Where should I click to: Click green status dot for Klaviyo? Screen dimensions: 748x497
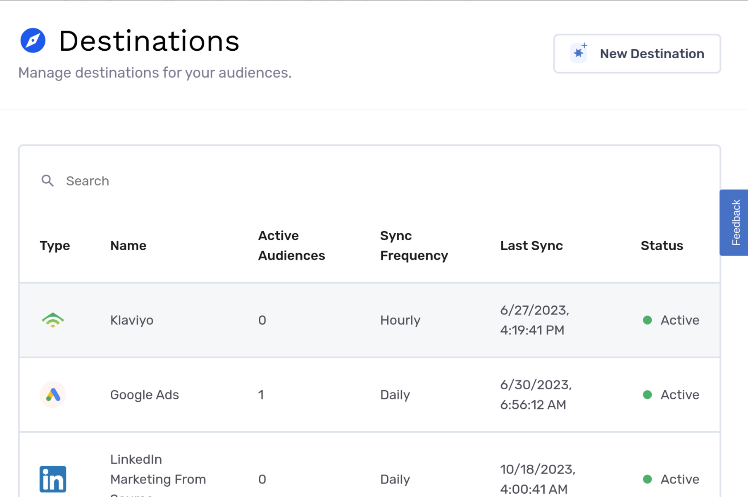647,320
